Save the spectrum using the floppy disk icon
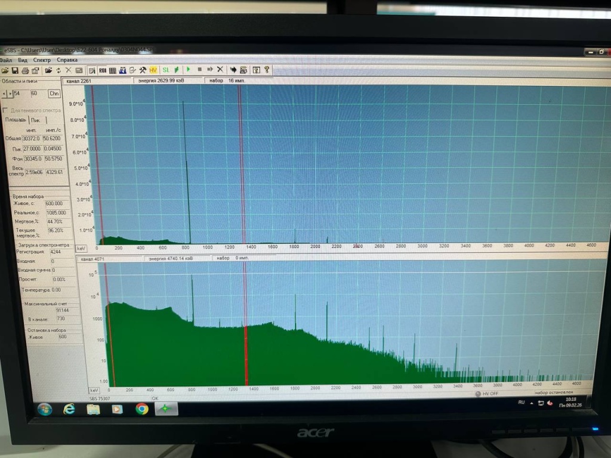This screenshot has height=458, width=611. (15, 70)
